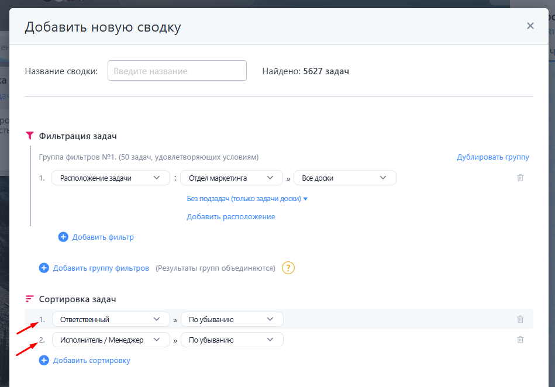This screenshot has height=387, width=555.
Task: Click 'Добавить сортировку' link
Action: [x=92, y=361]
